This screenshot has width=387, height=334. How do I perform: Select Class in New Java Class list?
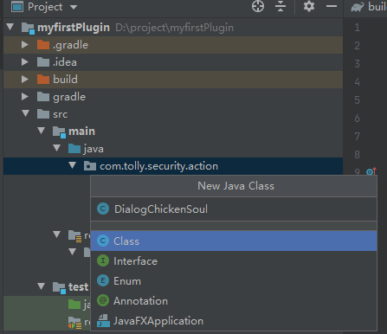pyautogui.click(x=234, y=241)
